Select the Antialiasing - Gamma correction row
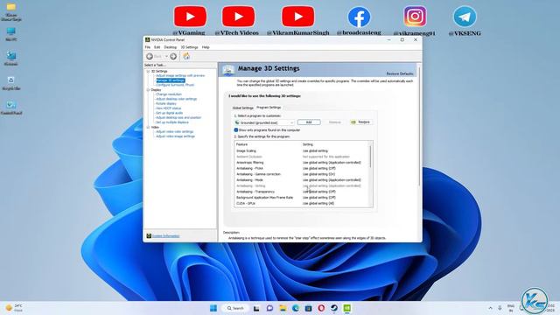The image size is (560, 315). [302, 174]
